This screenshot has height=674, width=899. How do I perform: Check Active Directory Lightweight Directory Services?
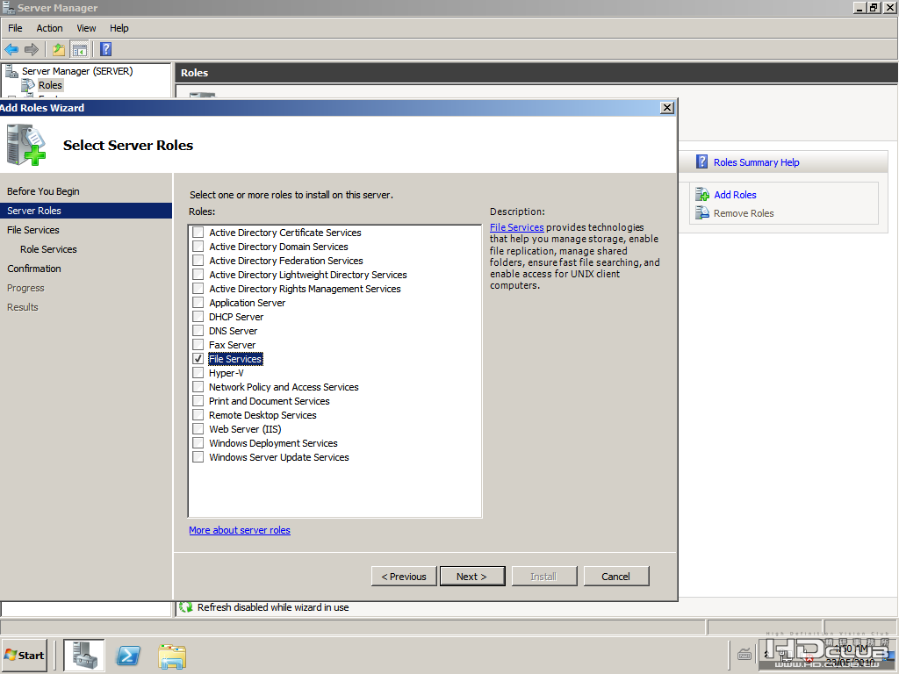(198, 275)
